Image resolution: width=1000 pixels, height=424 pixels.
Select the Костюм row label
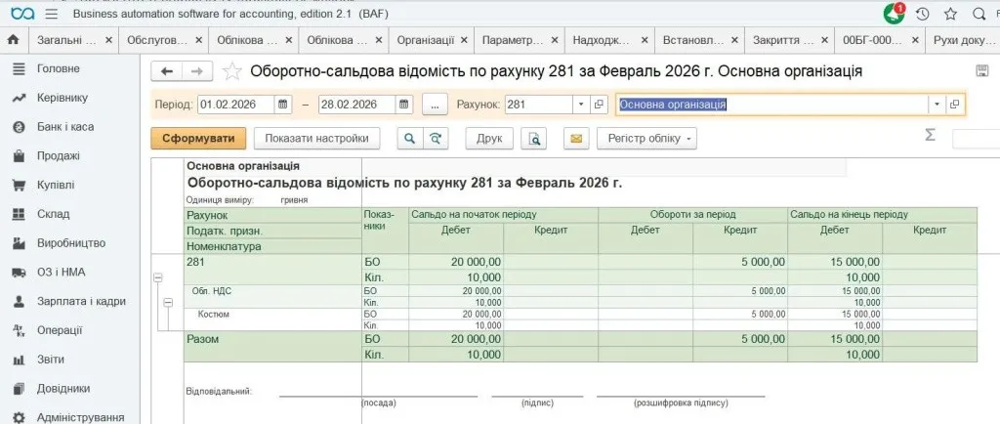pos(214,315)
